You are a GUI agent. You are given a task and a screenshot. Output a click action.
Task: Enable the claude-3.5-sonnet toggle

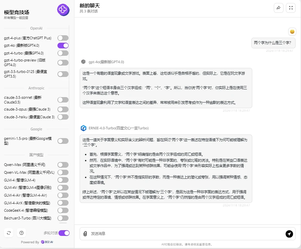point(63,100)
